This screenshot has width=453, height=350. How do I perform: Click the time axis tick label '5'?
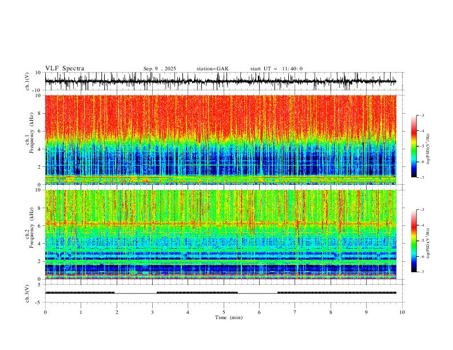(x=224, y=312)
